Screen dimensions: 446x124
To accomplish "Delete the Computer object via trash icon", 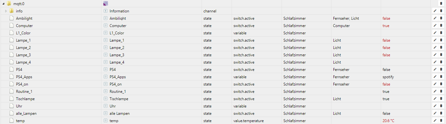I will click(x=441, y=26).
